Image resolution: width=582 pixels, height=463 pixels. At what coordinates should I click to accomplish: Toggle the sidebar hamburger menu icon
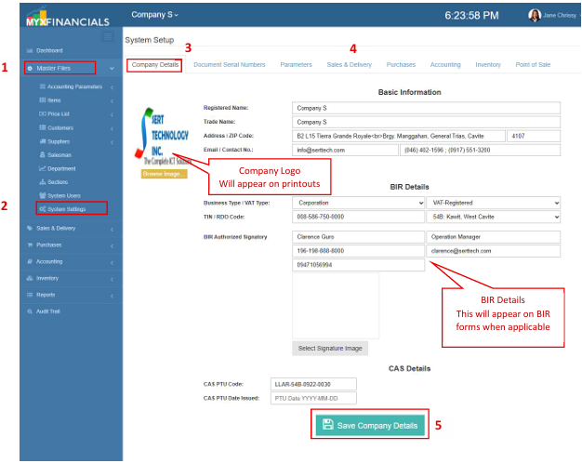(x=108, y=36)
